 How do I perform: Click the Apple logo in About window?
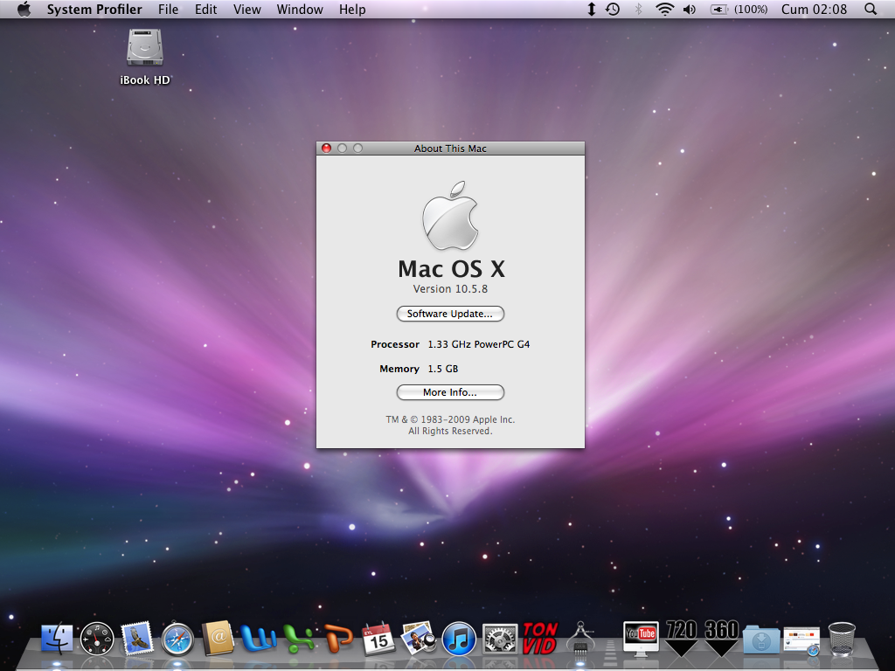[x=450, y=216]
